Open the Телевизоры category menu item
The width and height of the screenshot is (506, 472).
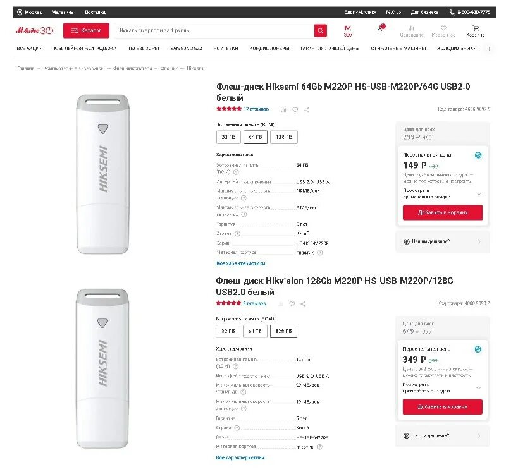click(x=143, y=49)
